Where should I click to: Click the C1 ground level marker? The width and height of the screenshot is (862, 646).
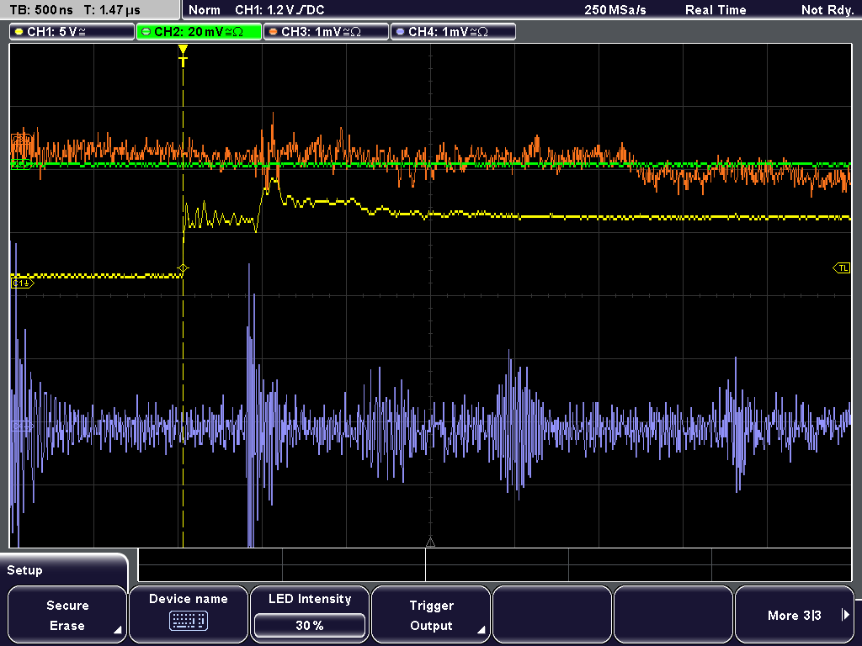tap(22, 283)
